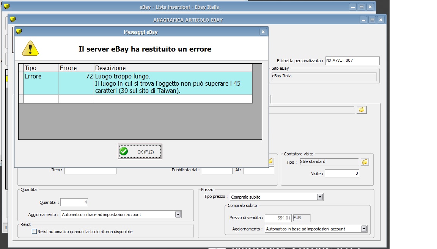The image size is (437, 249).
Task: Confirm the eBay error dialog with OK (F12)
Action: pyautogui.click(x=140, y=152)
